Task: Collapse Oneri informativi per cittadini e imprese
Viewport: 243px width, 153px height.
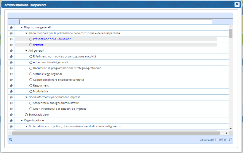Action: coord(26,97)
